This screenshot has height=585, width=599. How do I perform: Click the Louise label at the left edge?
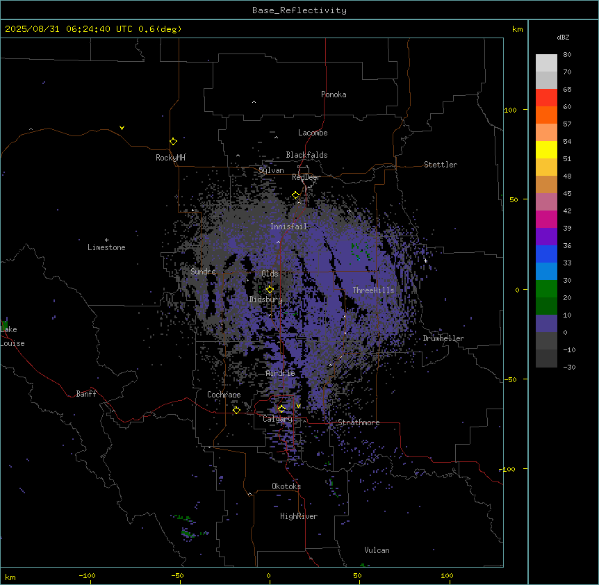[13, 343]
